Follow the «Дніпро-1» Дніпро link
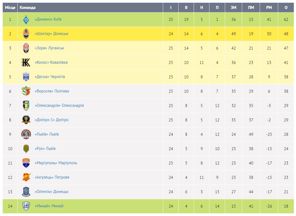 (52, 120)
